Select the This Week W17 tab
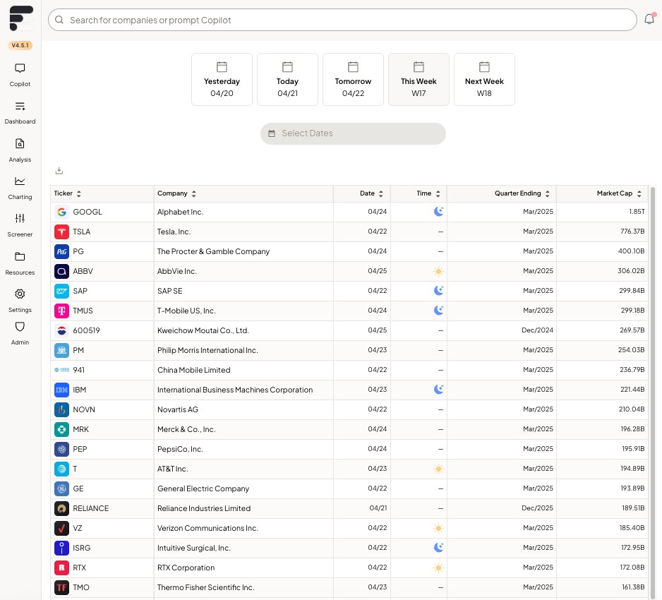 tap(419, 79)
